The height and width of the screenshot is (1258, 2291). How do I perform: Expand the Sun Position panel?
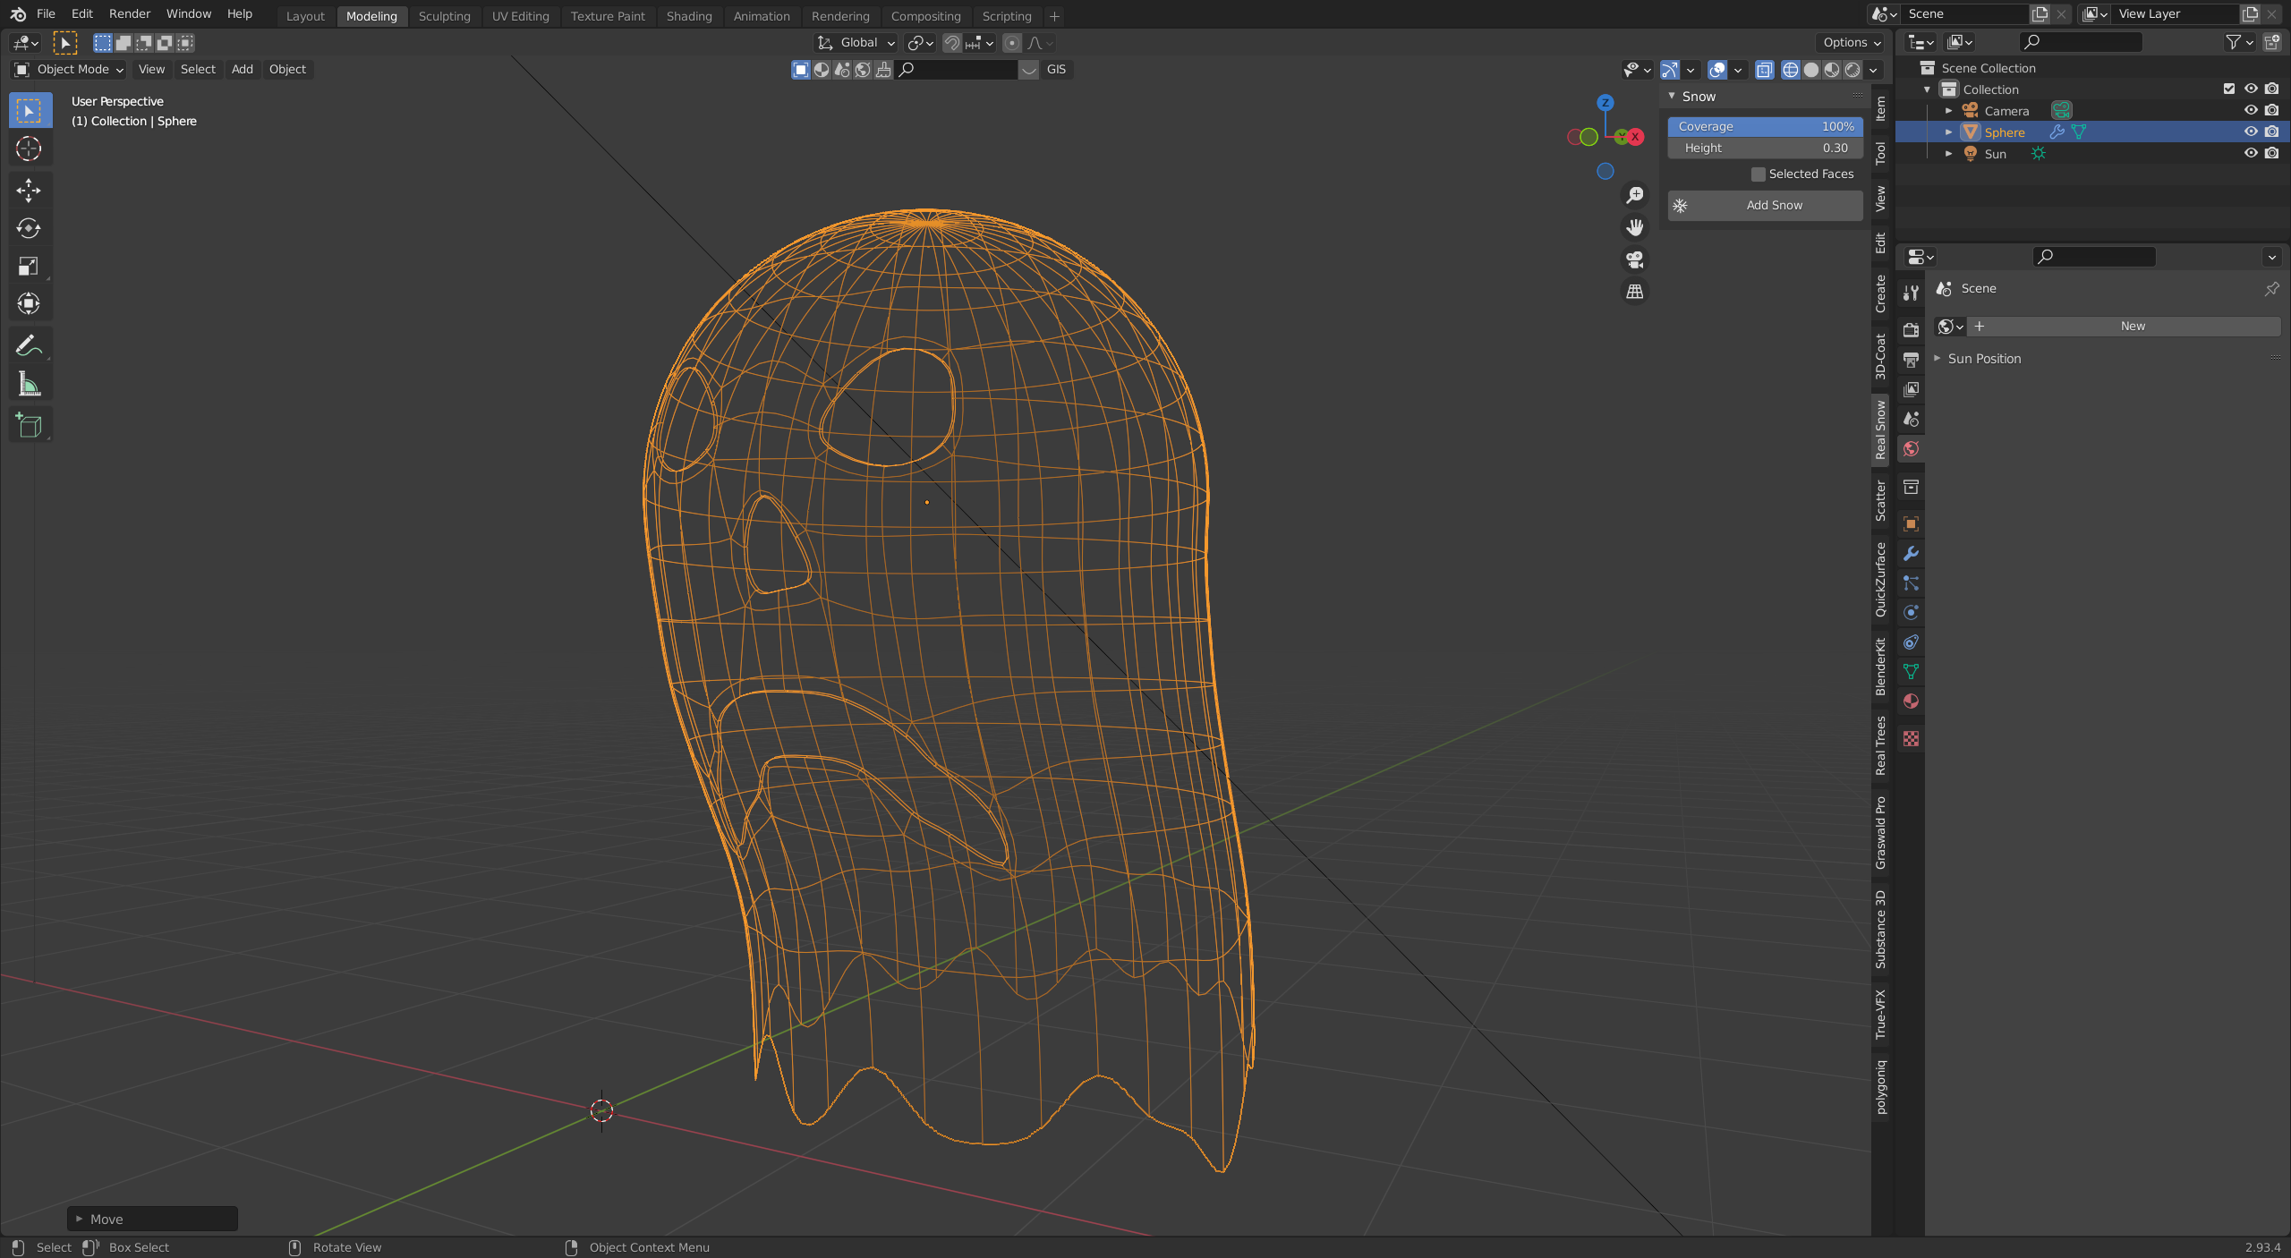[1984, 359]
